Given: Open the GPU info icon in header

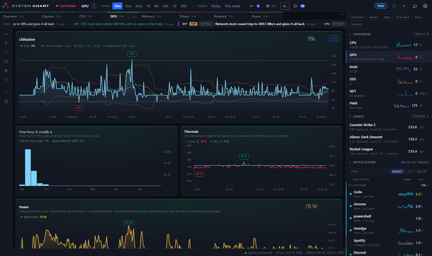Looking at the screenshot, I should [94, 6].
